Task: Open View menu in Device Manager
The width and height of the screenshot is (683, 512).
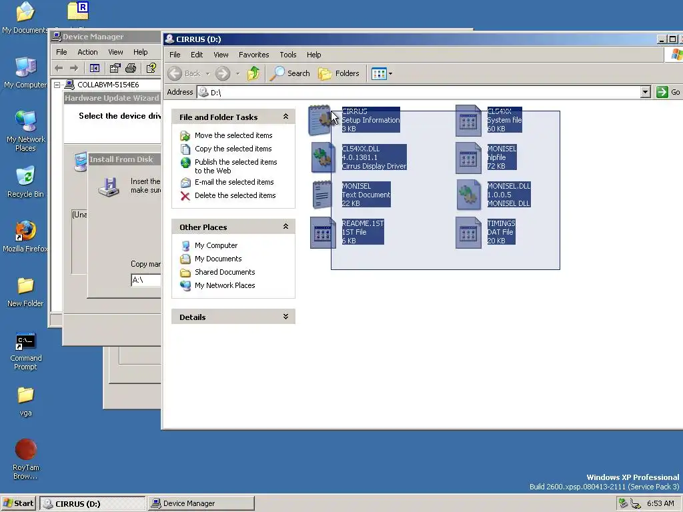Action: [x=115, y=52]
